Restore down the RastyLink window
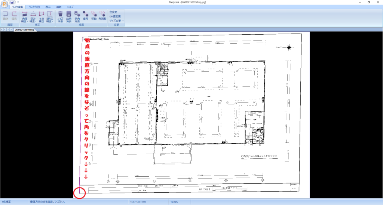383x205 pixels. coord(368,2)
